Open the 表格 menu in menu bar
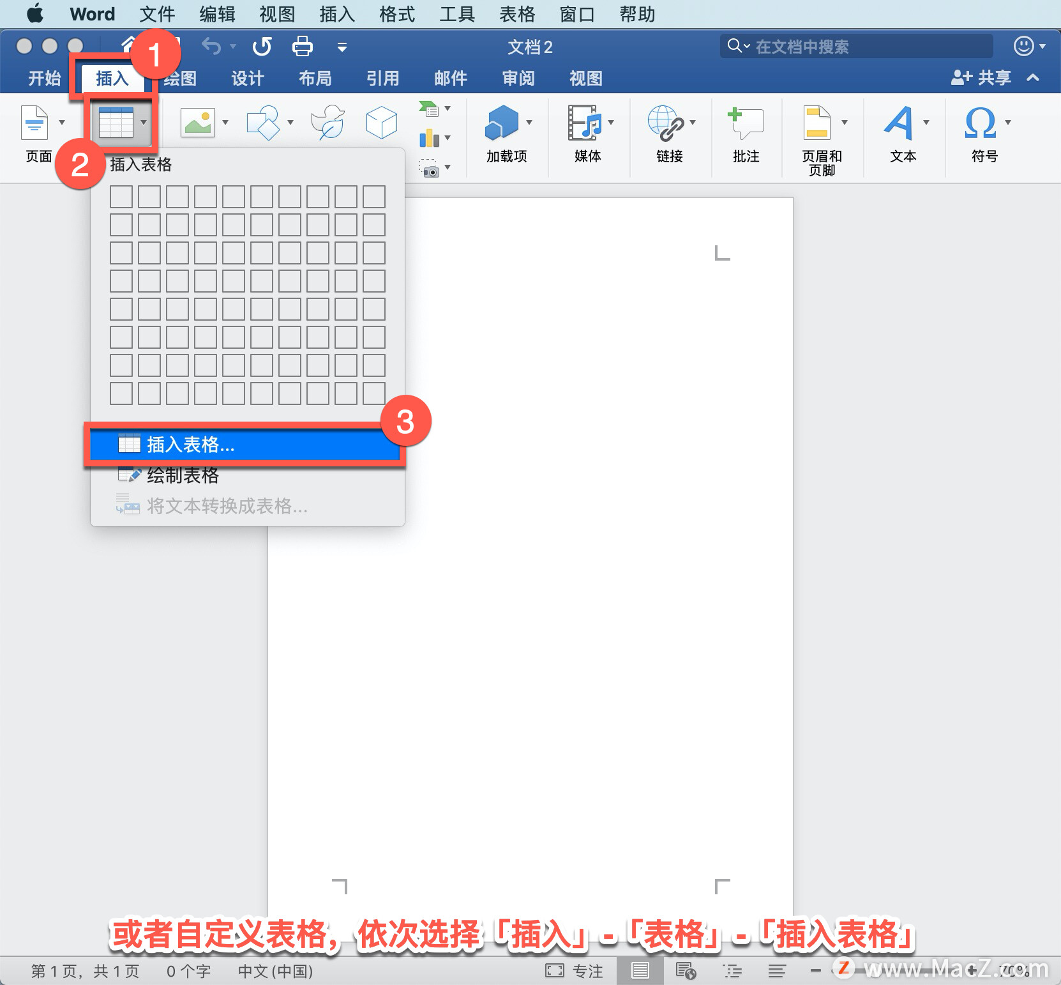This screenshot has width=1061, height=985. (x=517, y=13)
